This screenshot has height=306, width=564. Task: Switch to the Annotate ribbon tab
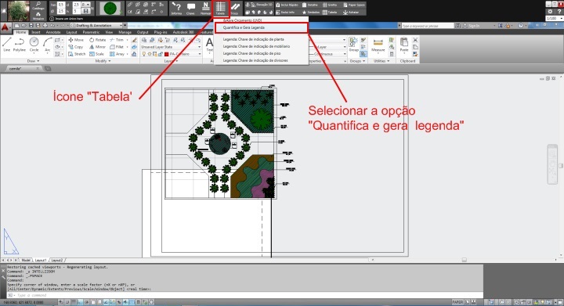53,32
